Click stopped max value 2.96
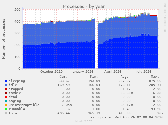Image resolution: width=168 pixels, height=125 pixels. (157, 89)
